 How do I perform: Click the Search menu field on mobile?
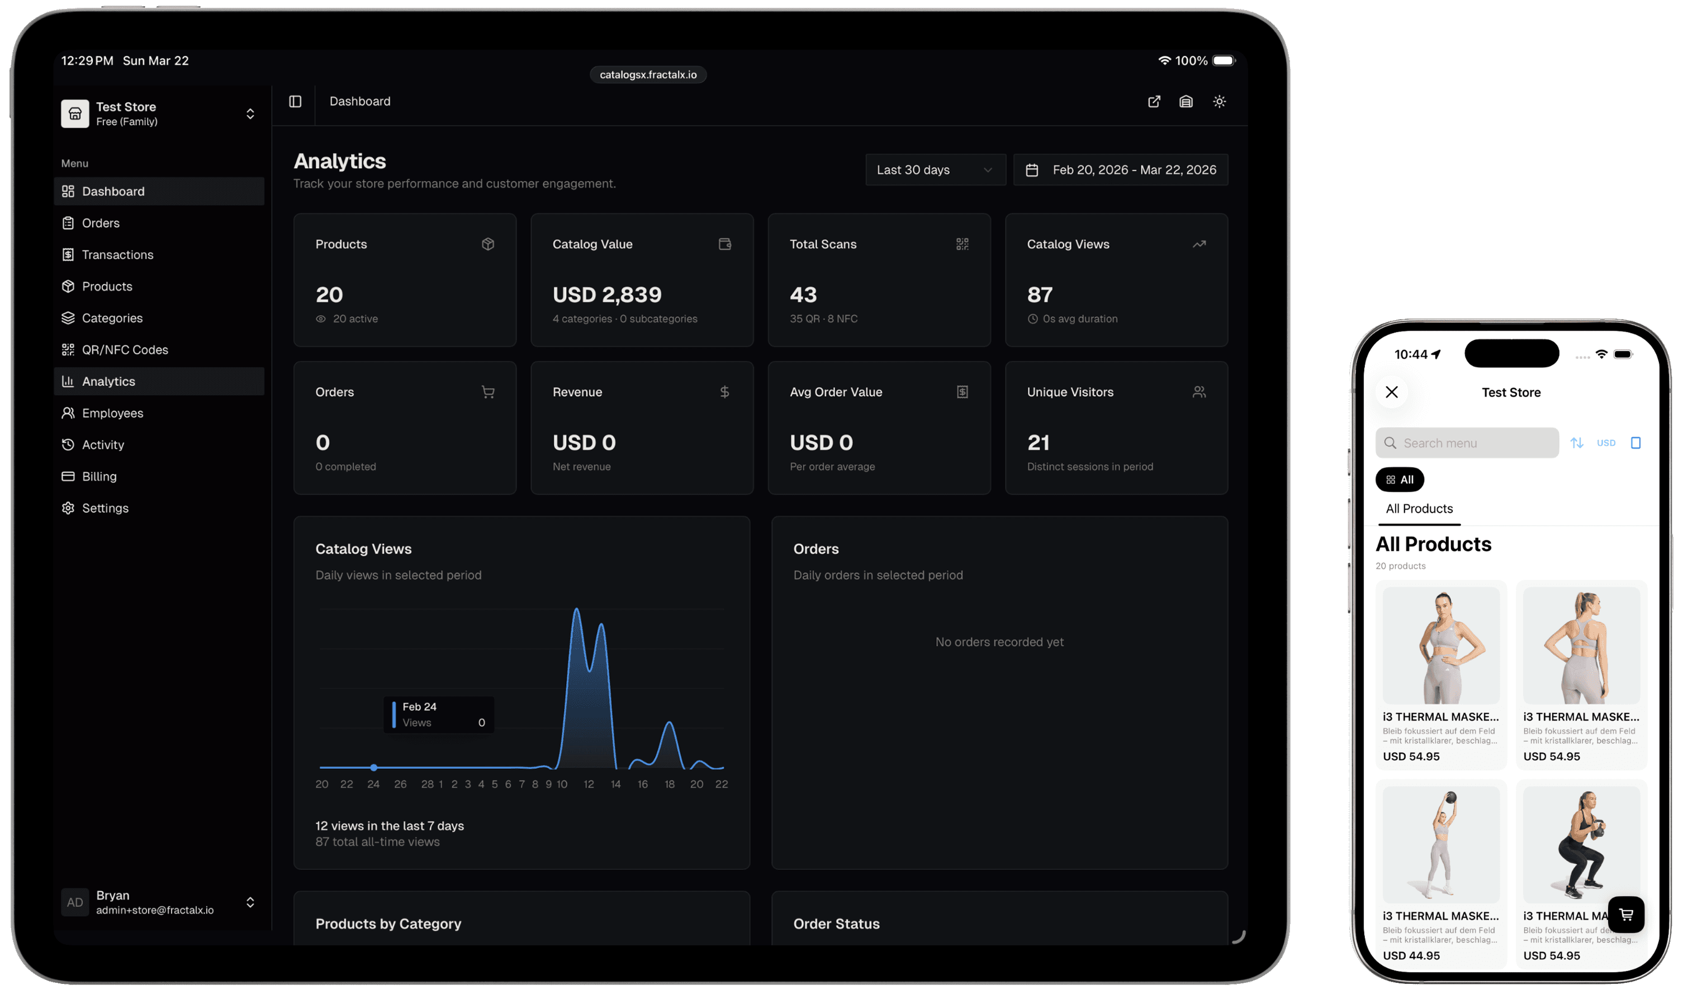(1467, 443)
